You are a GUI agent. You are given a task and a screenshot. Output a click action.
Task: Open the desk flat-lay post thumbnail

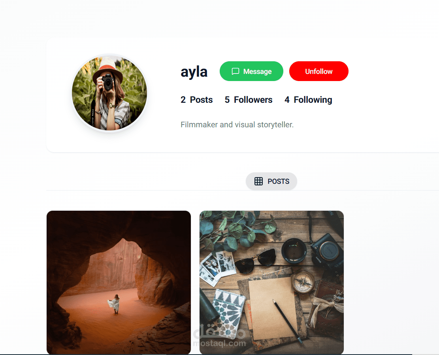point(271,282)
